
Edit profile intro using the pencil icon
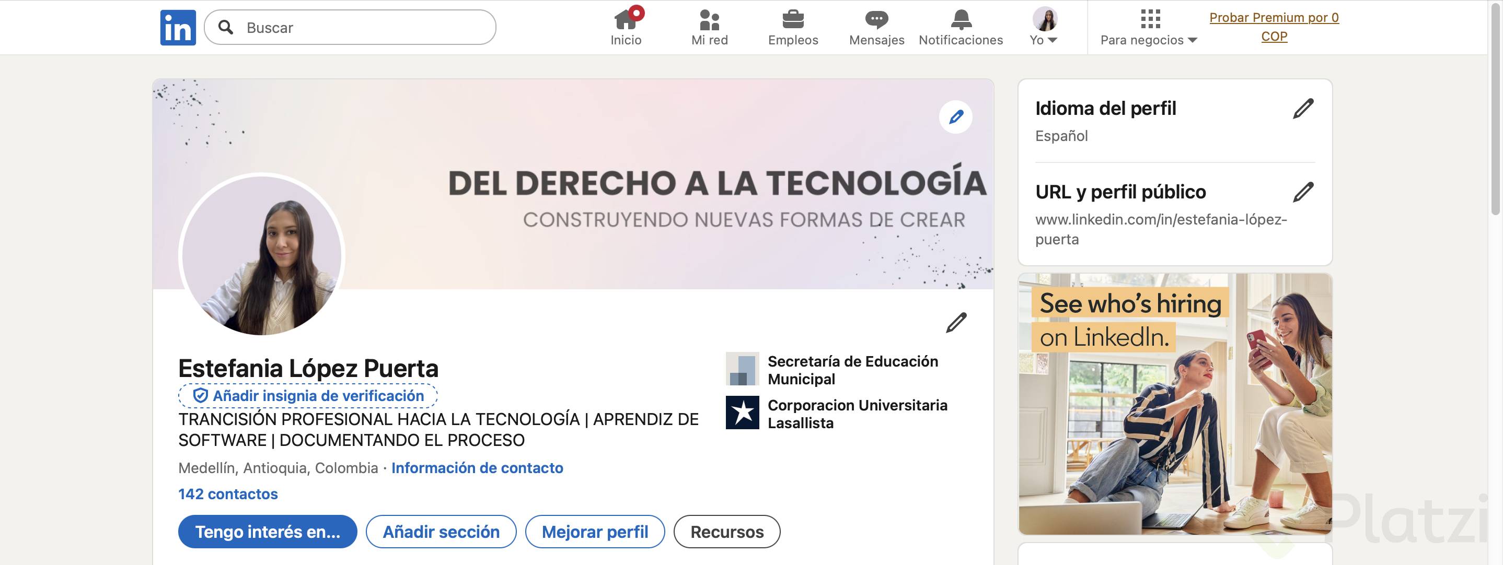click(956, 322)
